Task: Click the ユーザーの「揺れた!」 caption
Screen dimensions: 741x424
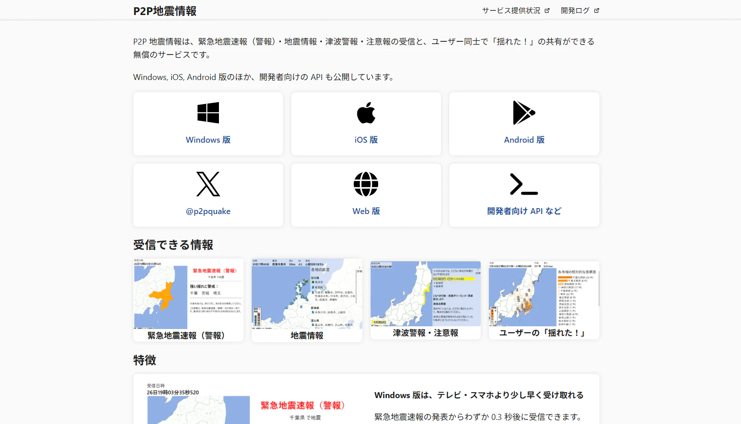Action: [x=544, y=333]
